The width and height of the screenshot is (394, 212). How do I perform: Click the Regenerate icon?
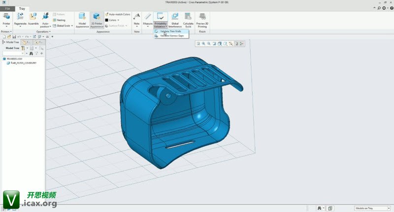(x=21, y=17)
